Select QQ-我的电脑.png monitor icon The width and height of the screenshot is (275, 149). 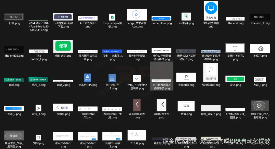pos(211,10)
